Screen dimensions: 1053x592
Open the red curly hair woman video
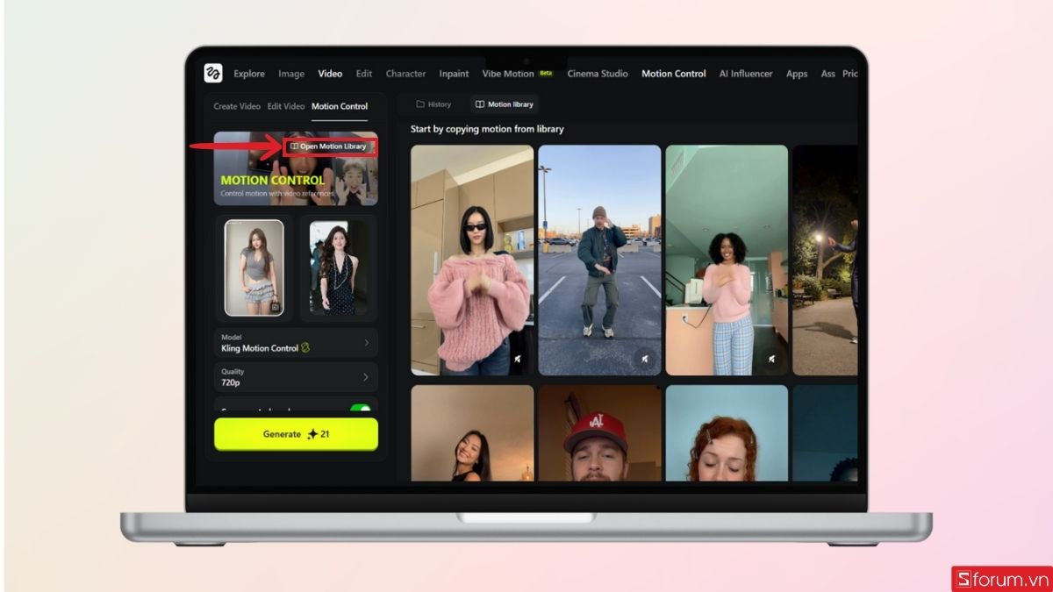pos(727,433)
